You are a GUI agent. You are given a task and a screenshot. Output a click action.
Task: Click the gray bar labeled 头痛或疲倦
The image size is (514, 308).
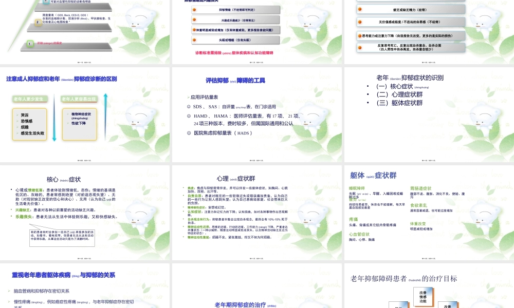point(235,40)
